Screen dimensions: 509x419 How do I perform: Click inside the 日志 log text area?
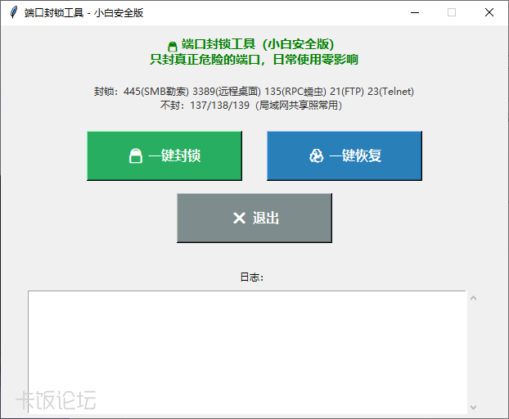(247, 352)
